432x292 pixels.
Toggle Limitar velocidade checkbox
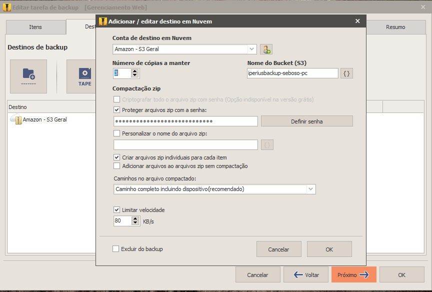click(x=117, y=210)
